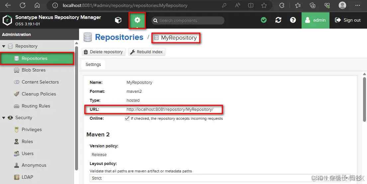367x184 pixels.
Task: Click the hosted type value
Action: tap(133, 100)
